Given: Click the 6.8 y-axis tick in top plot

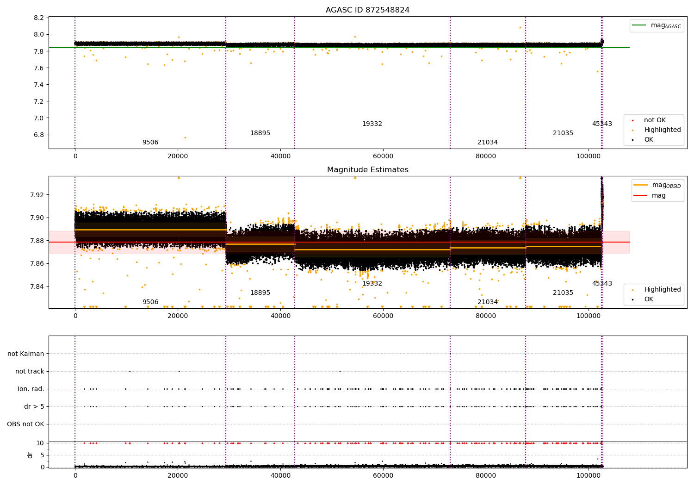Looking at the screenshot, I should [x=39, y=135].
